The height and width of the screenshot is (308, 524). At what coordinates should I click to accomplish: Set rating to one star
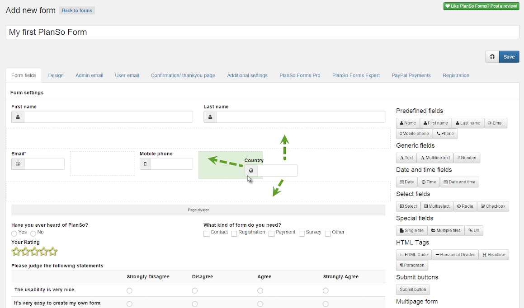16,251
